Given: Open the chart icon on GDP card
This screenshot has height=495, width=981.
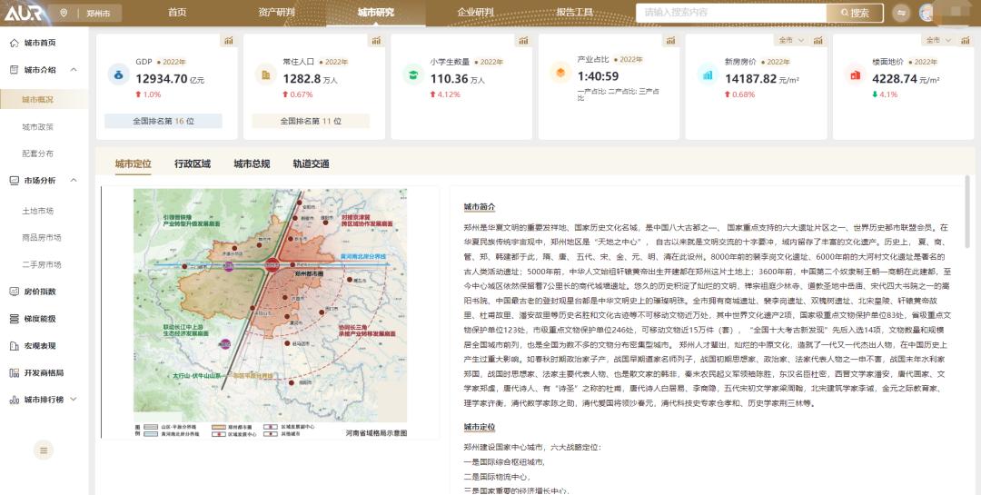Looking at the screenshot, I should tap(229, 41).
